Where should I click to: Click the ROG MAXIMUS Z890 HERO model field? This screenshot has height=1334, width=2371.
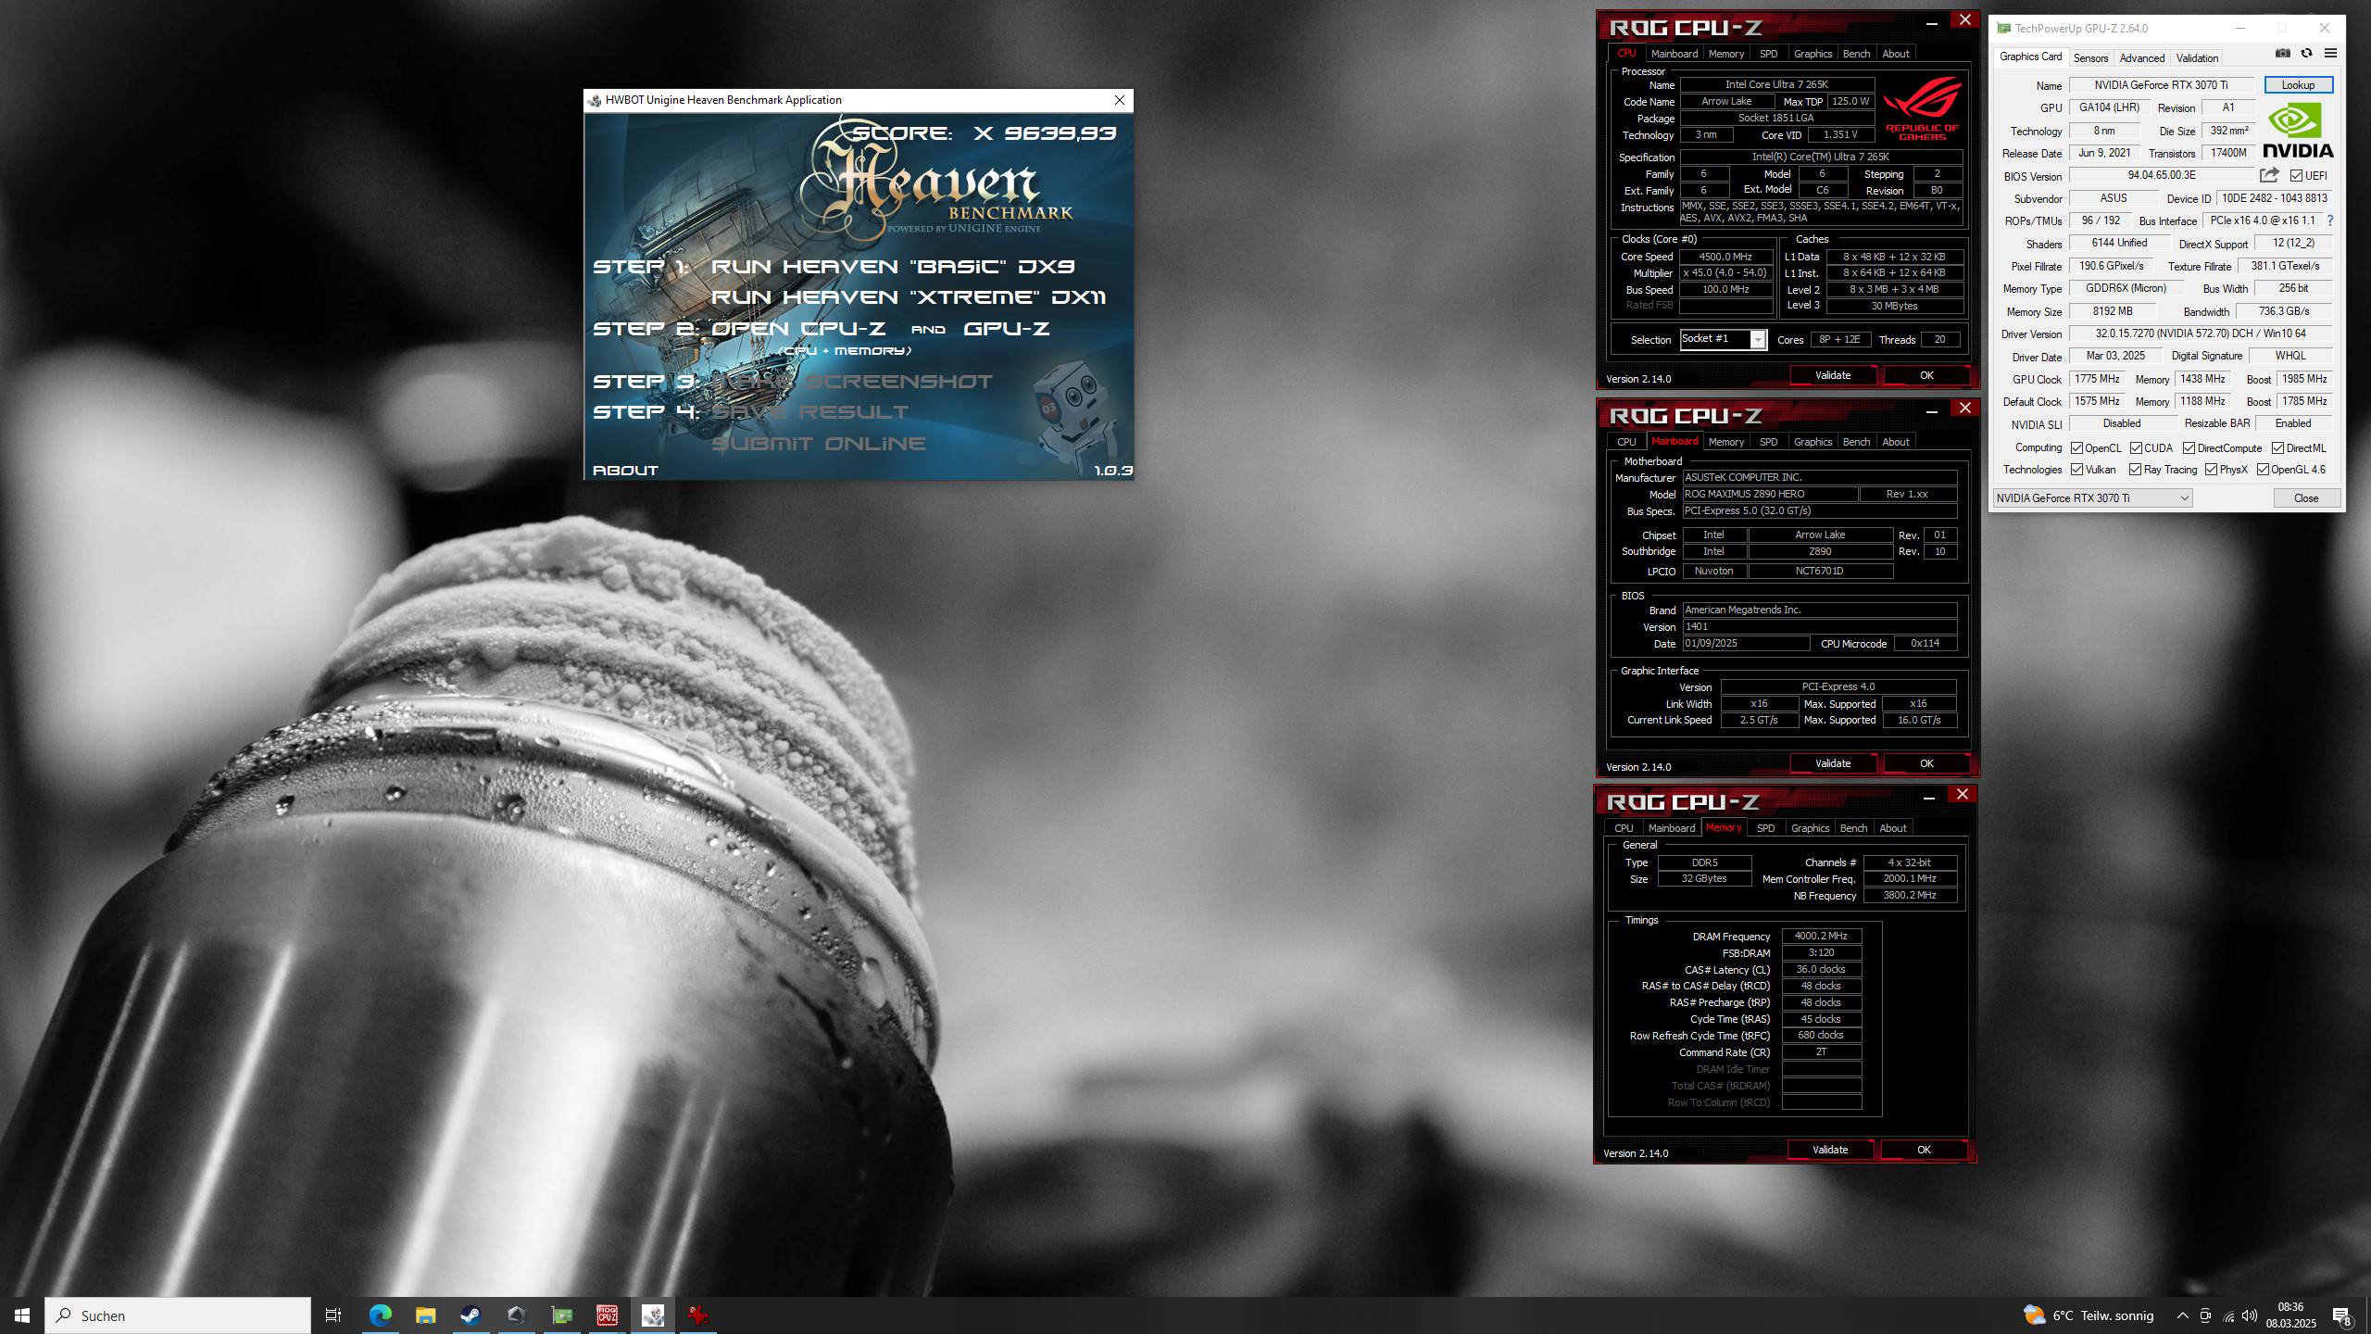coord(1769,494)
